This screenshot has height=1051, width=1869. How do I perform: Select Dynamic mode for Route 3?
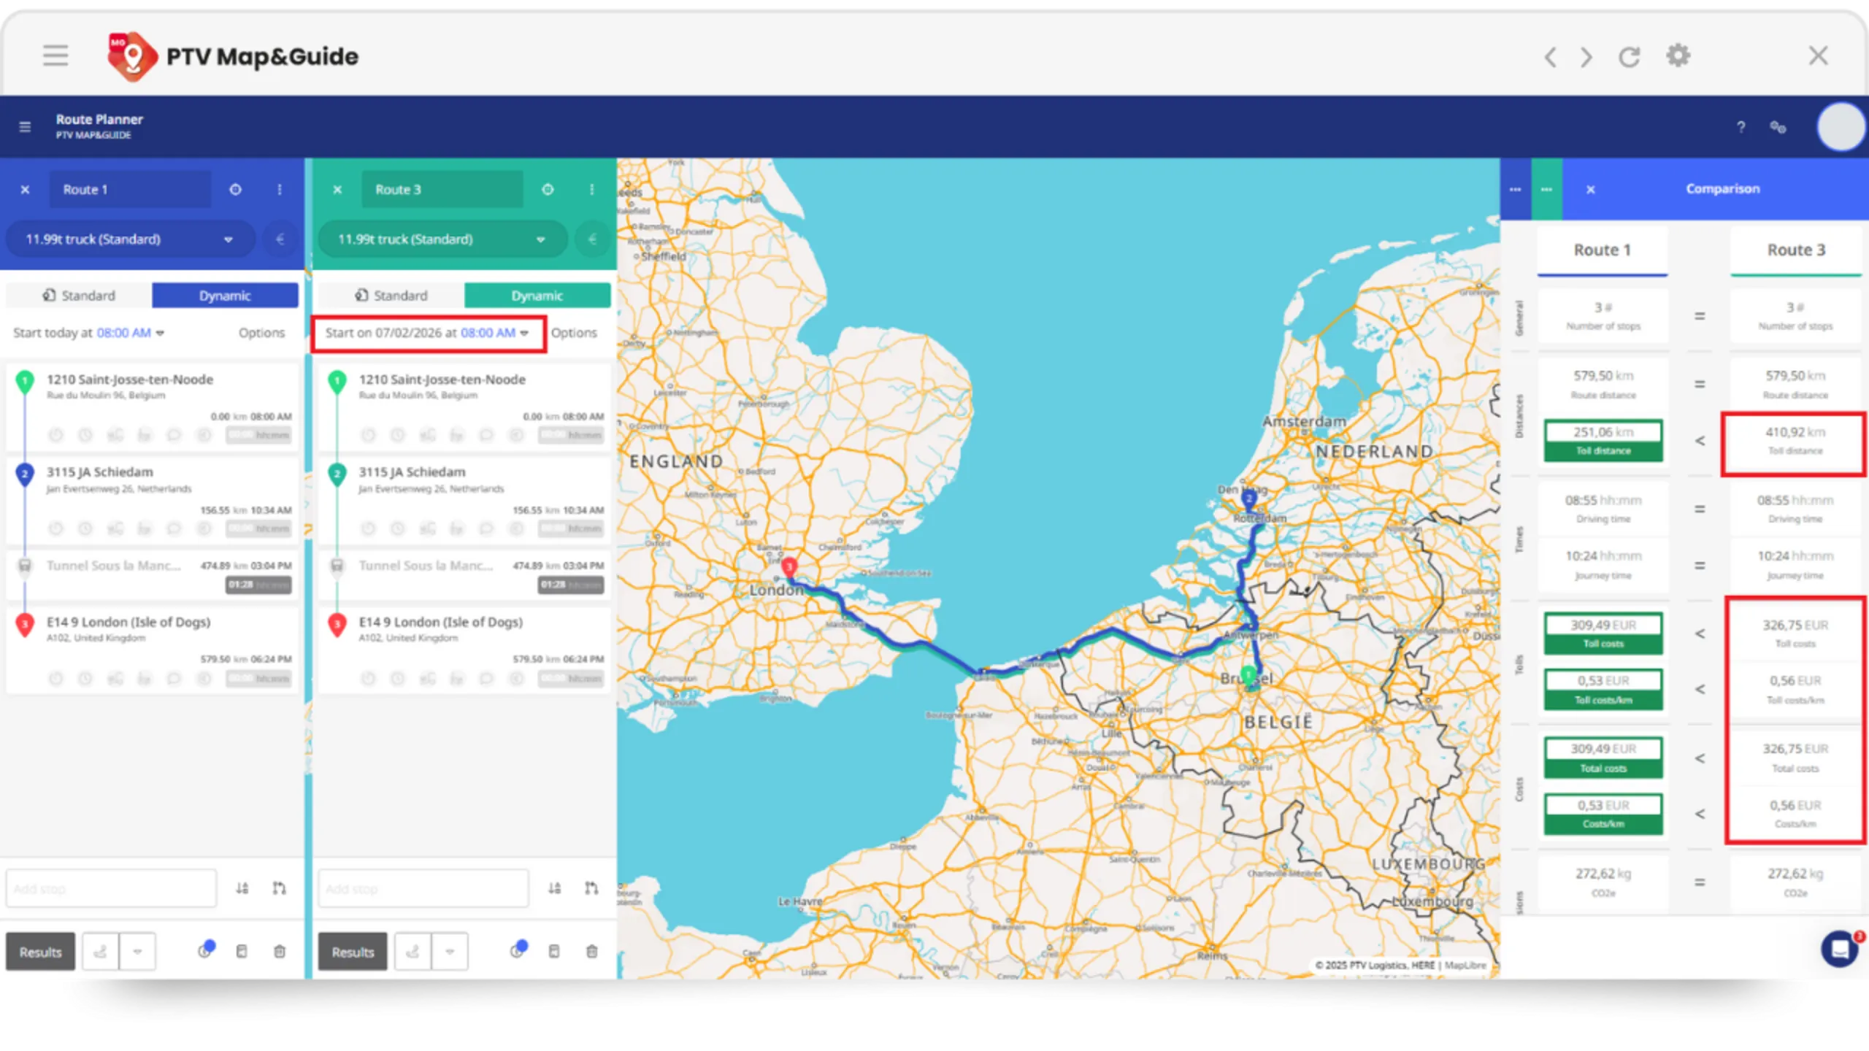537,296
